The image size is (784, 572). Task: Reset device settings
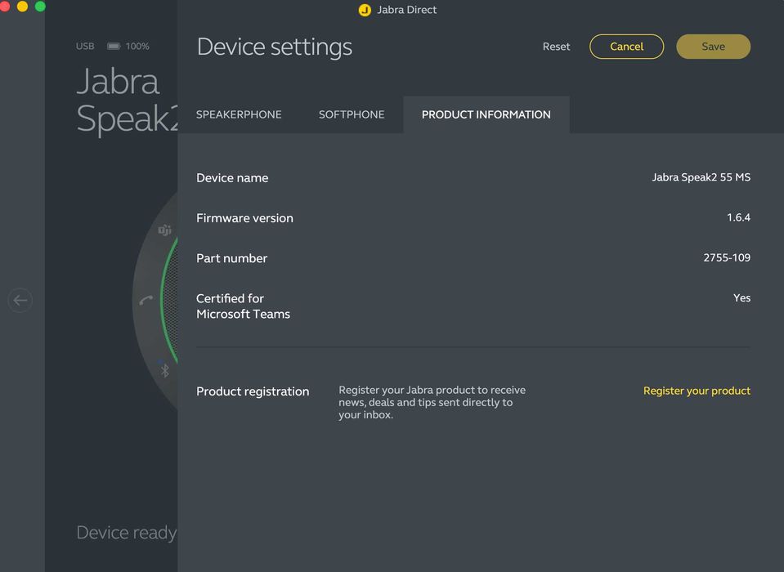(x=556, y=47)
